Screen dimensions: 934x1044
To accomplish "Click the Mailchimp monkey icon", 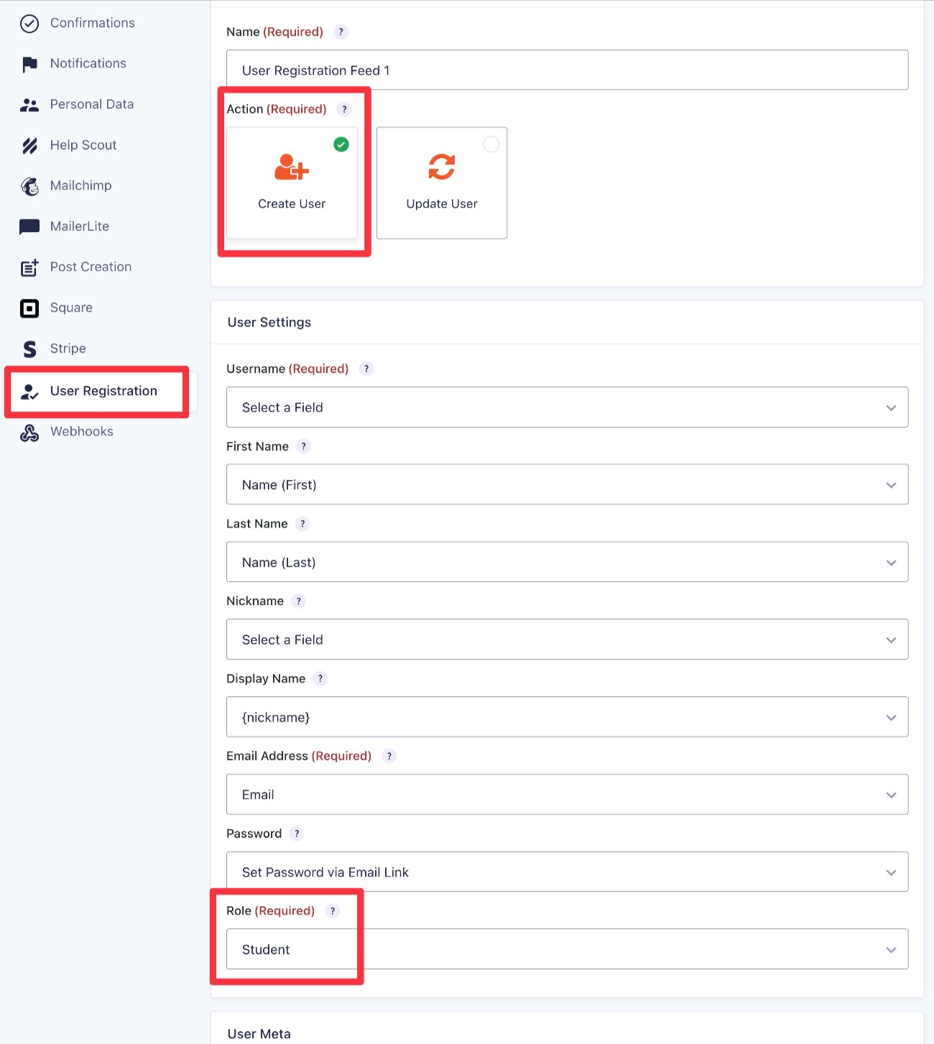I will click(29, 185).
